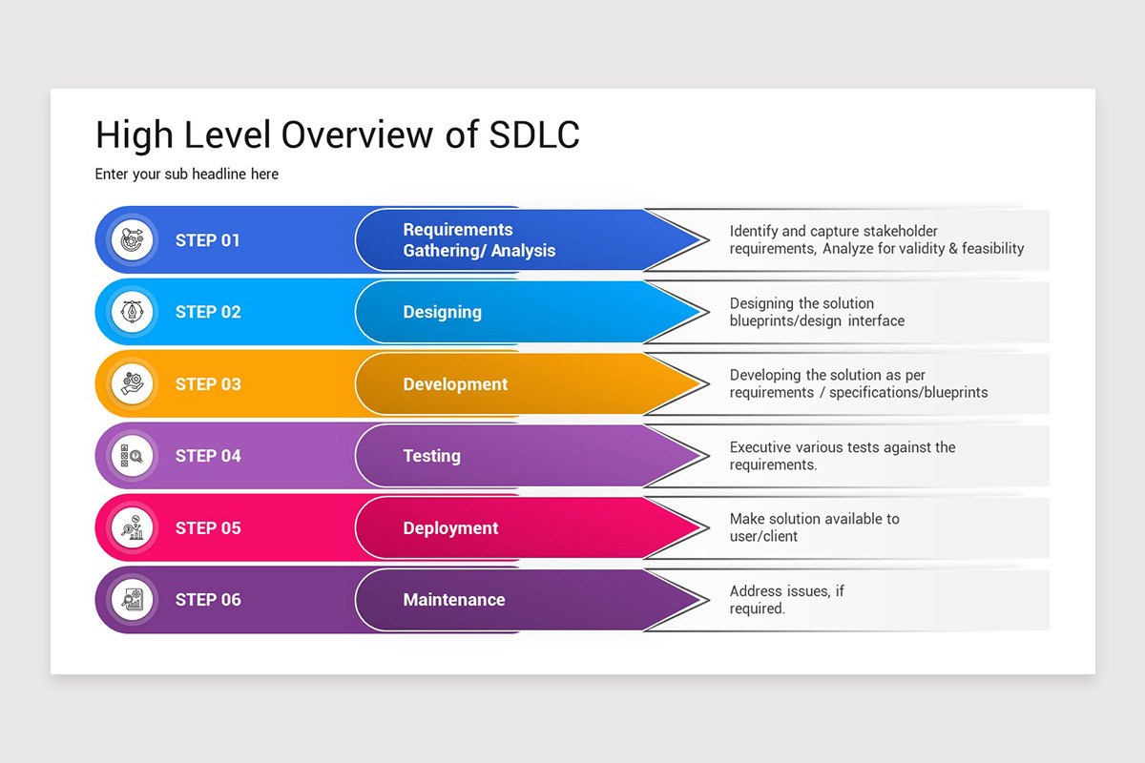The width and height of the screenshot is (1145, 763).
Task: Open the Deployment description text
Action: tap(816, 527)
